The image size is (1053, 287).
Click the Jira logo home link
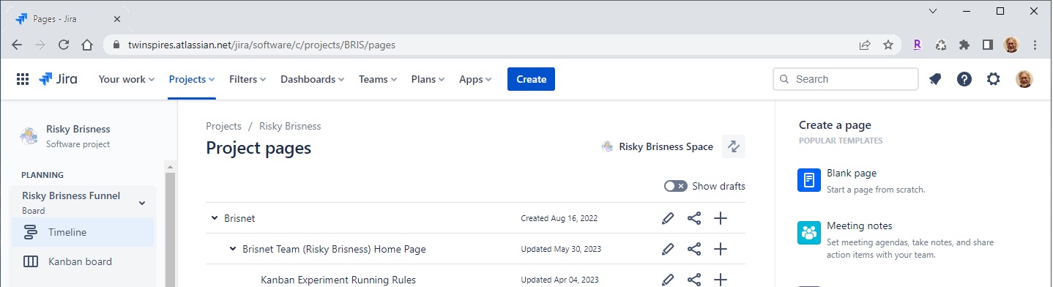[58, 79]
